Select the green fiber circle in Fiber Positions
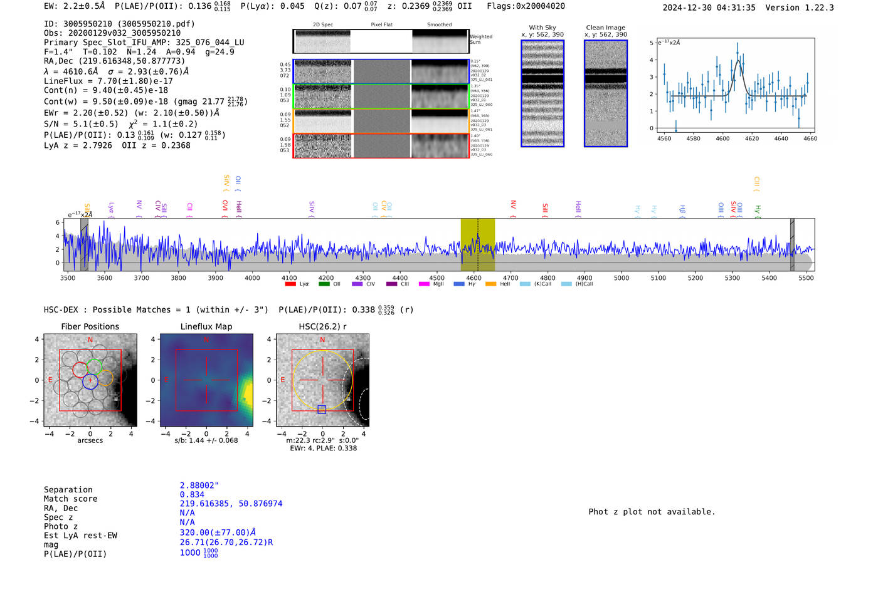Viewport: 878px width, 597px height. coord(95,367)
